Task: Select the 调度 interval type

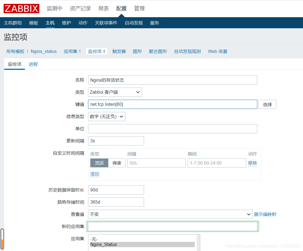Action: pyautogui.click(x=117, y=163)
